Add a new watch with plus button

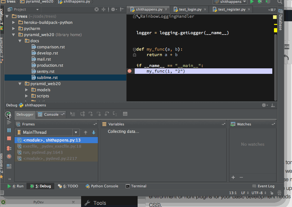click(x=233, y=177)
